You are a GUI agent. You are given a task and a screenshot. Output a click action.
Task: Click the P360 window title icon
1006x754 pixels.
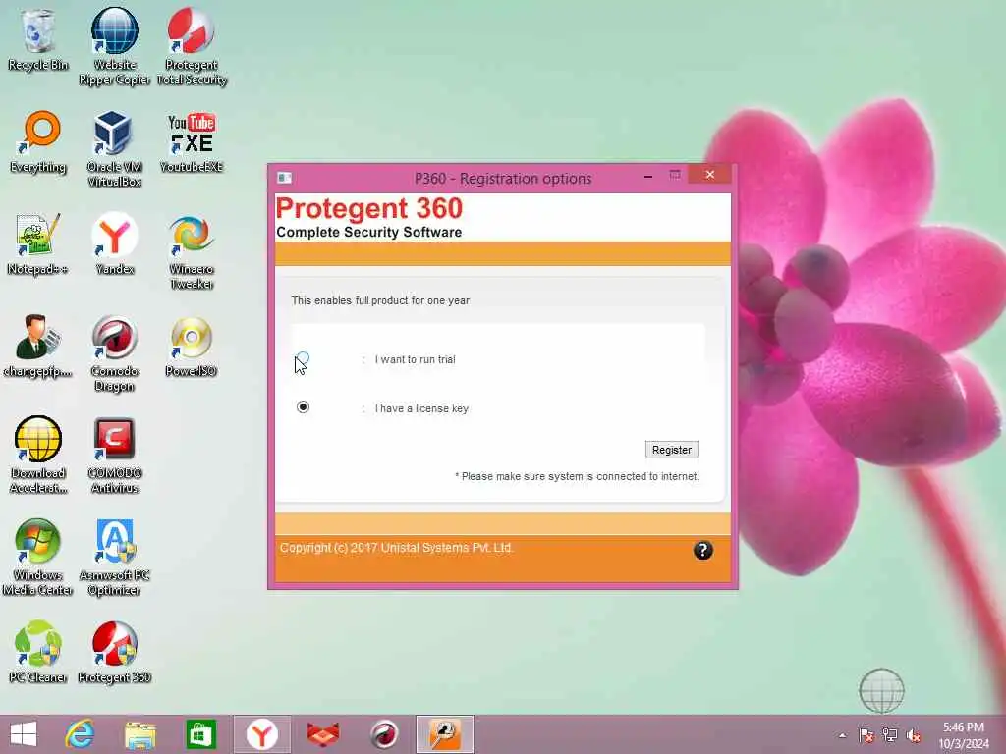(284, 178)
